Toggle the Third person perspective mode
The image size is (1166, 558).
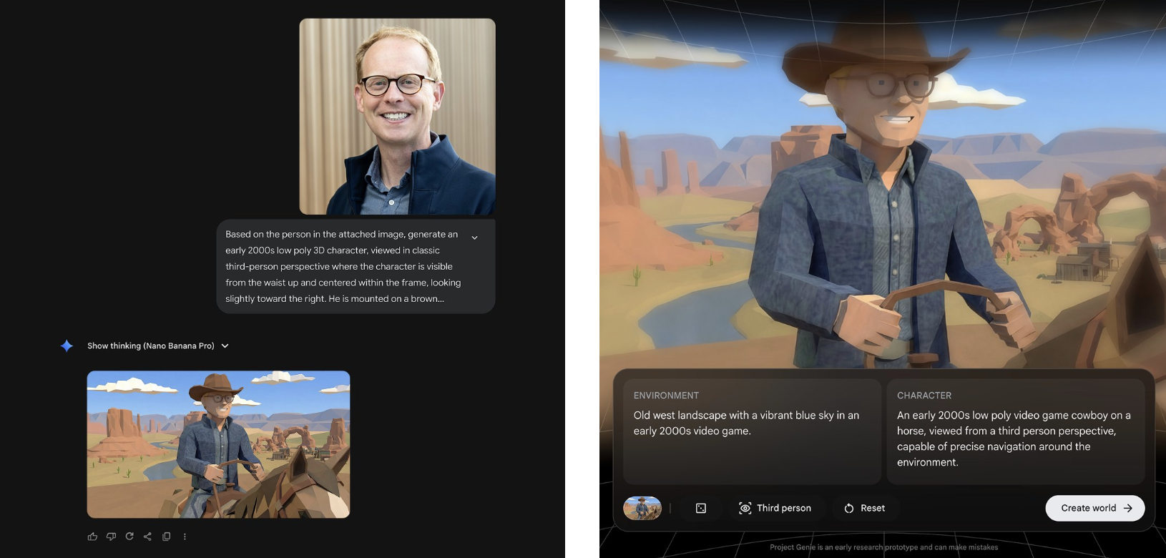coord(775,508)
